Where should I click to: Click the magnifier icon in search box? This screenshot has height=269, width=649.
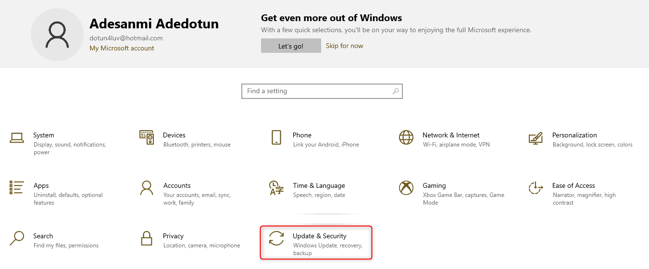pyautogui.click(x=396, y=91)
